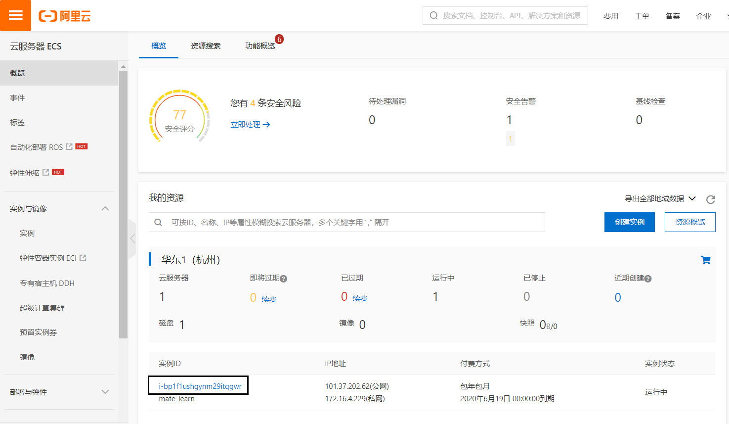The image size is (729, 424).
Task: Open 弹性伸缩 in sidebar
Action: coord(25,173)
